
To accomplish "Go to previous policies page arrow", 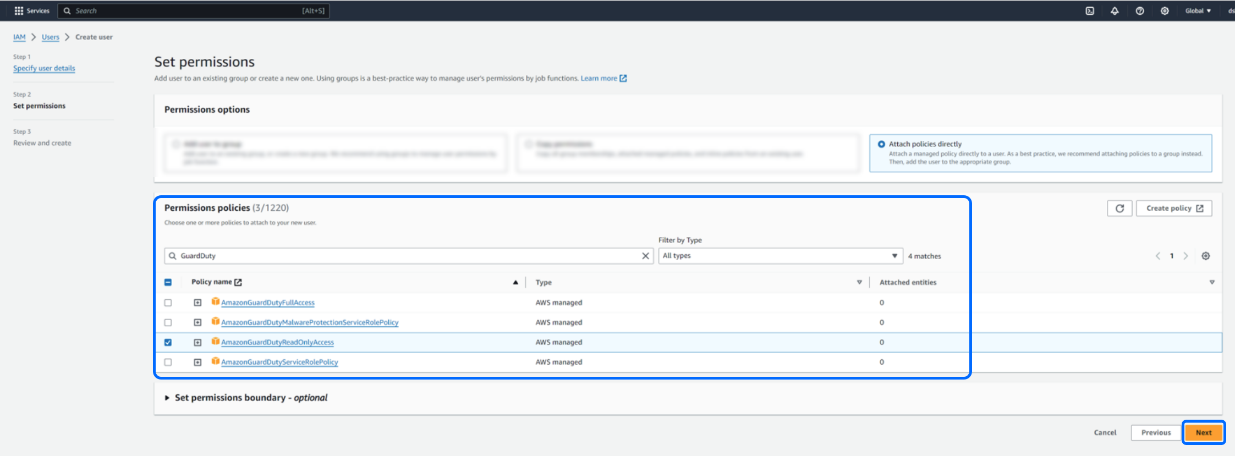I will point(1158,256).
